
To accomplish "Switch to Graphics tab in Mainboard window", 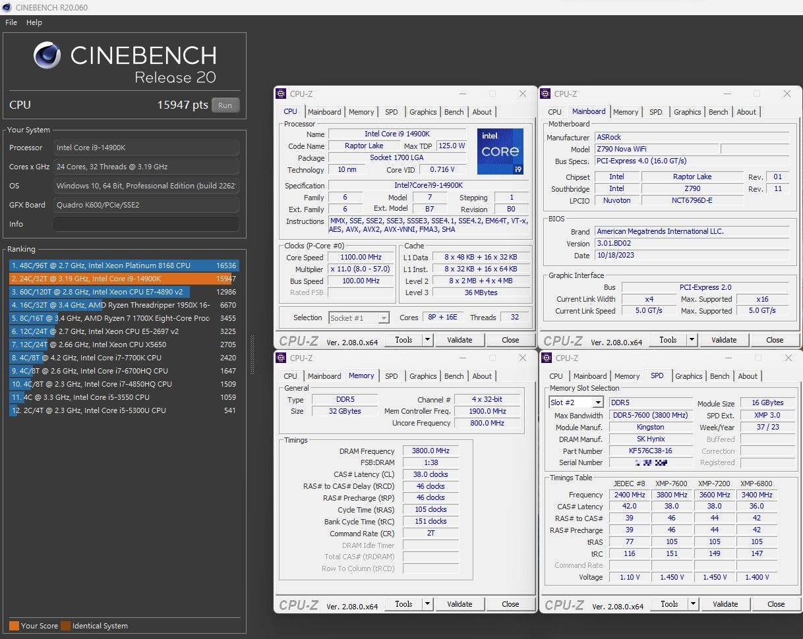I will click(x=687, y=112).
